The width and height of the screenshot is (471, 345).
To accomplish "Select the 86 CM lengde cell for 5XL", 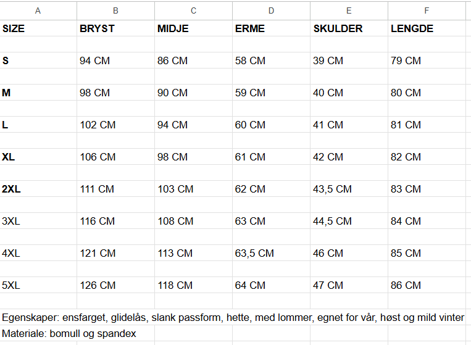I will point(406,285).
